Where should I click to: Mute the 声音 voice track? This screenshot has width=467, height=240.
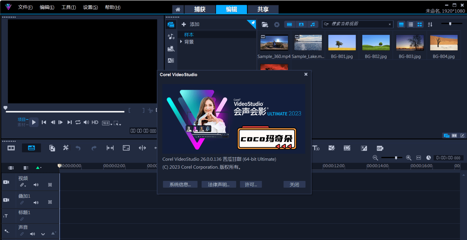[32, 233]
